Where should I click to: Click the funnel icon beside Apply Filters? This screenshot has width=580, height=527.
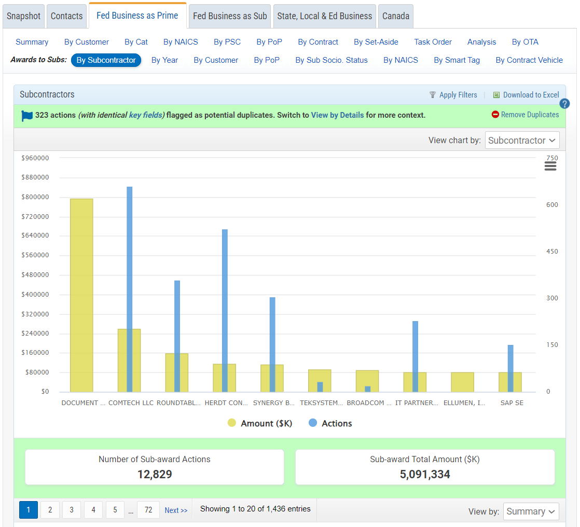pyautogui.click(x=432, y=95)
